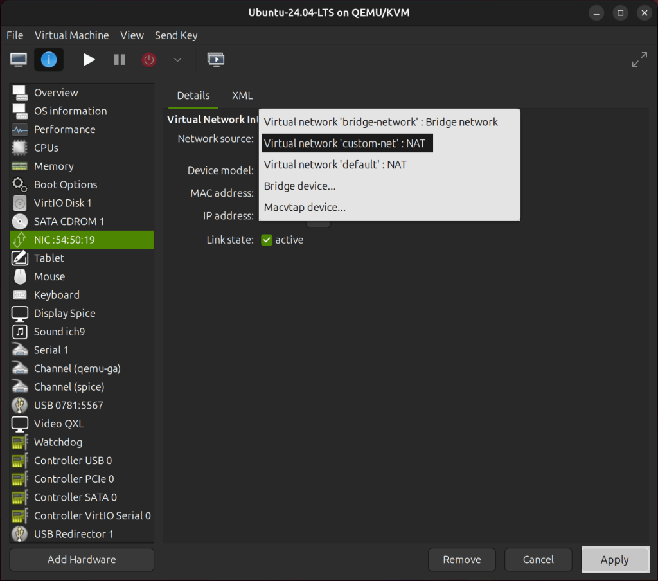Viewport: 658px width, 581px height.
Task: Uncheck the active link state checkbox
Action: (x=267, y=239)
